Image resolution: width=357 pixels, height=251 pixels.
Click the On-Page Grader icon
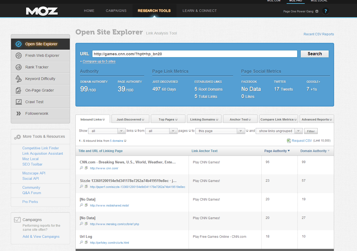(x=18, y=90)
